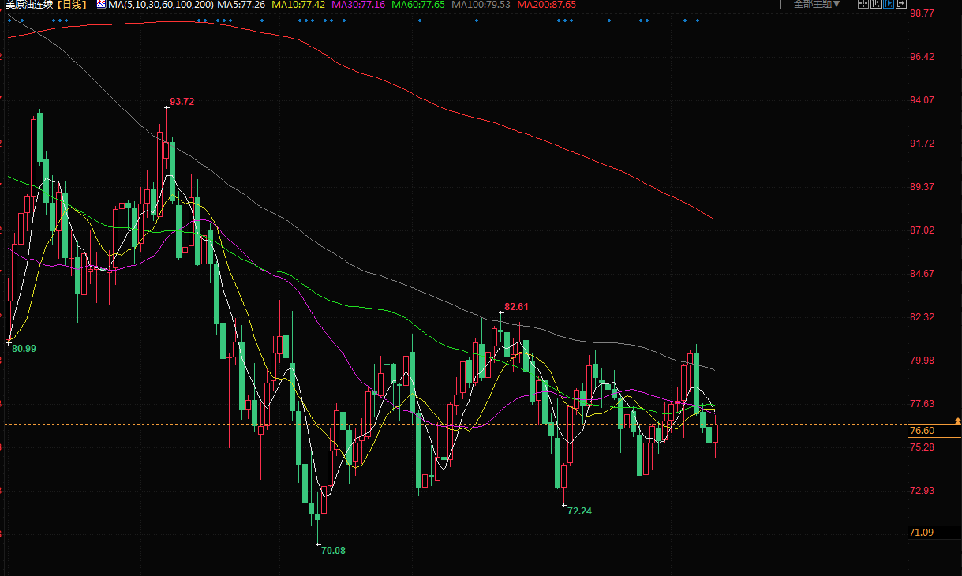Screen dimensions: 962x576
Task: Select the MA(5,10,30,60,100,200) parameters label
Action: coord(160,5)
